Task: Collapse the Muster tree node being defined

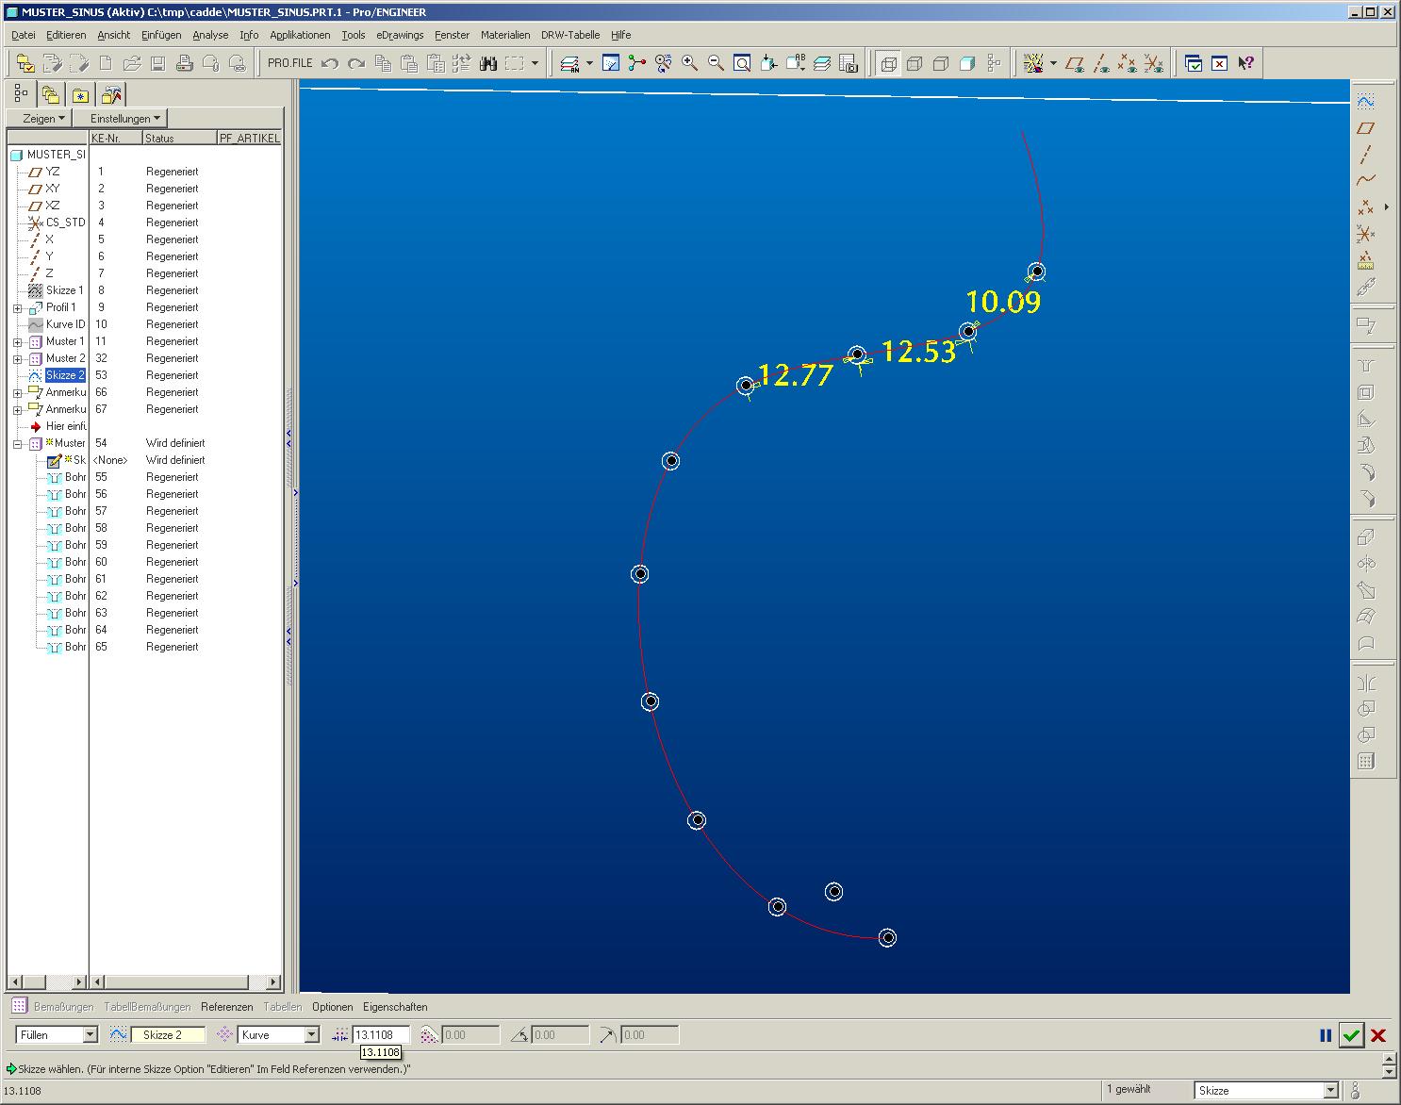Action: point(18,444)
